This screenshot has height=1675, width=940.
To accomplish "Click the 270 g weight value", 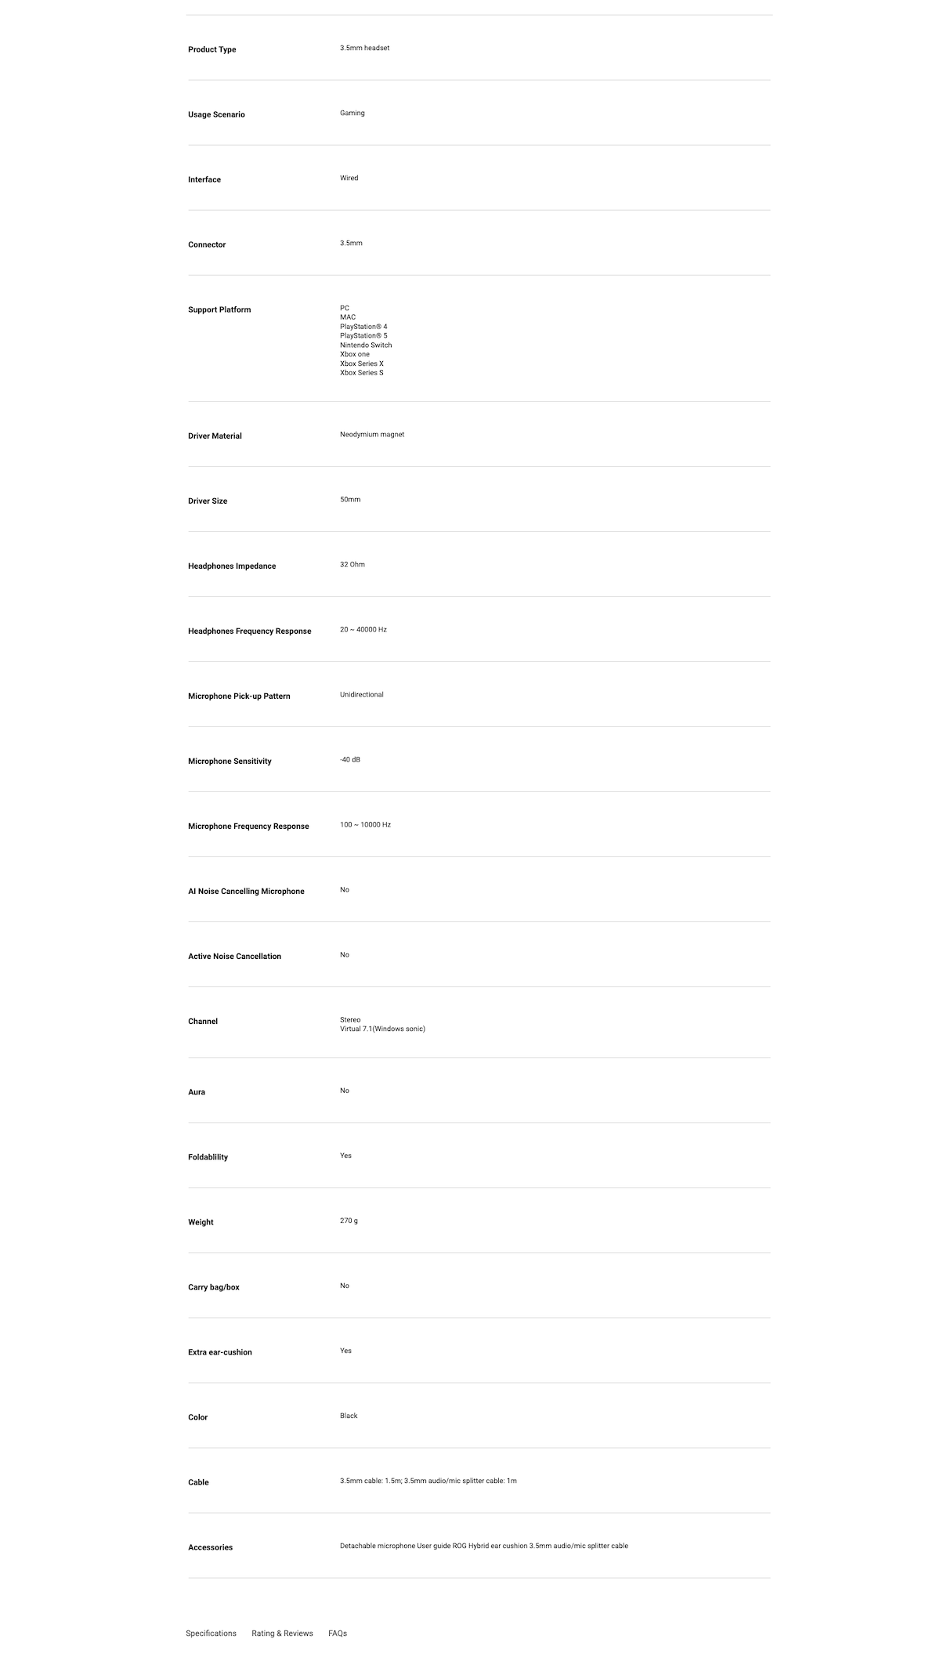I will 349,1221.
